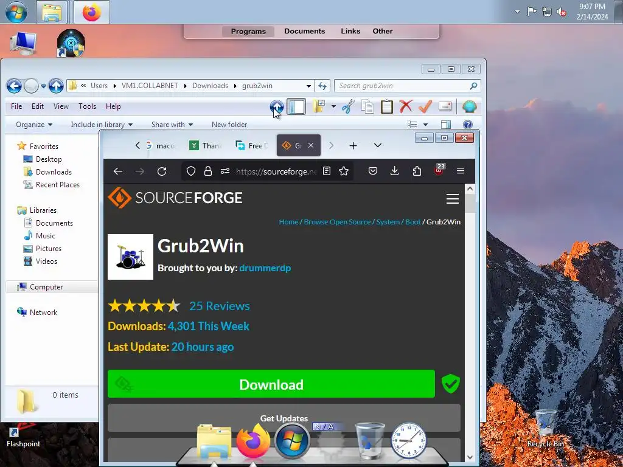Open Explorer recent locations history dropdown

[x=43, y=86]
